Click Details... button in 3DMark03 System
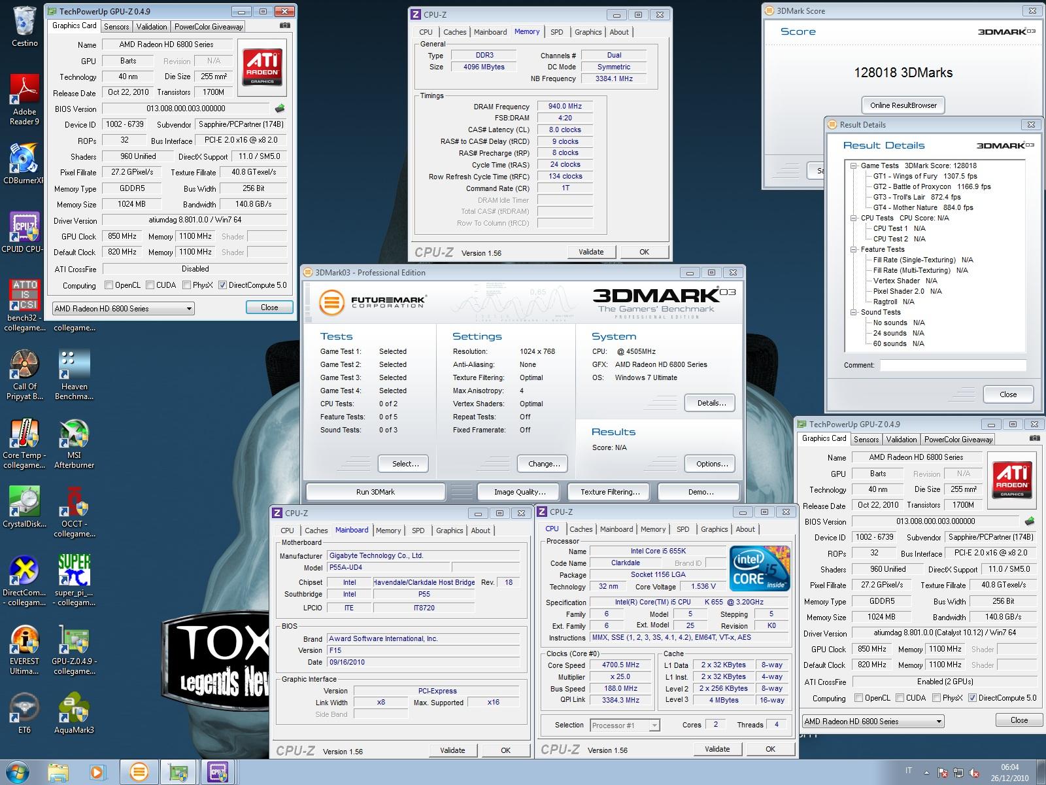 coord(711,403)
